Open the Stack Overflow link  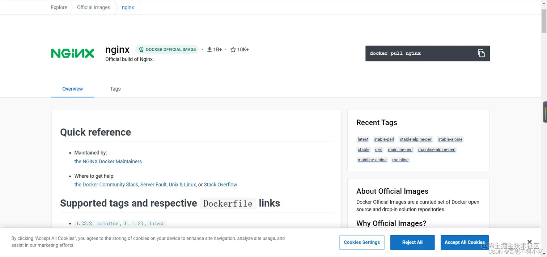tap(220, 185)
